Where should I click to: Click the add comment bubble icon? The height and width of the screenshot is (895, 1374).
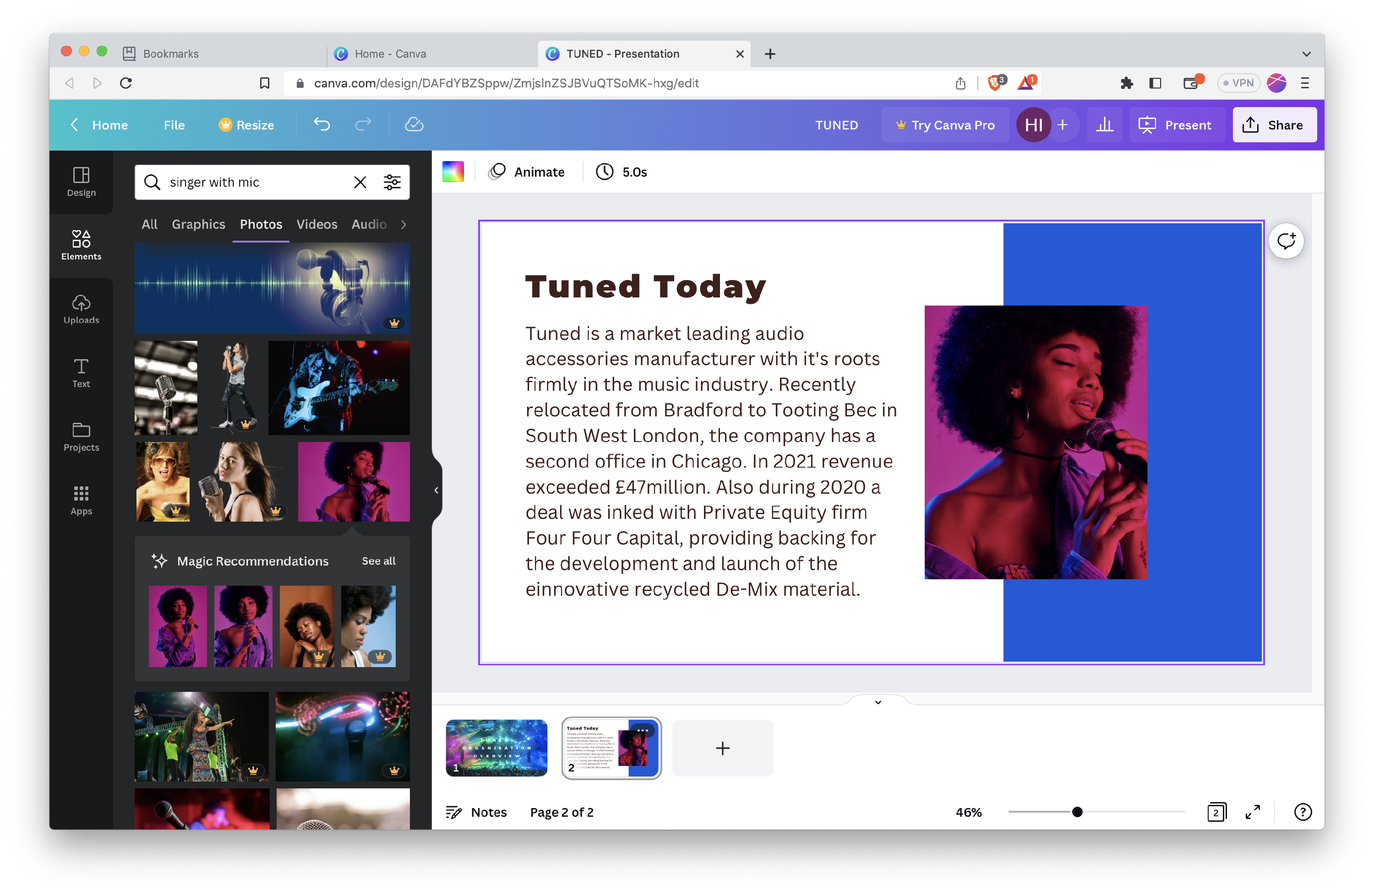1286,241
